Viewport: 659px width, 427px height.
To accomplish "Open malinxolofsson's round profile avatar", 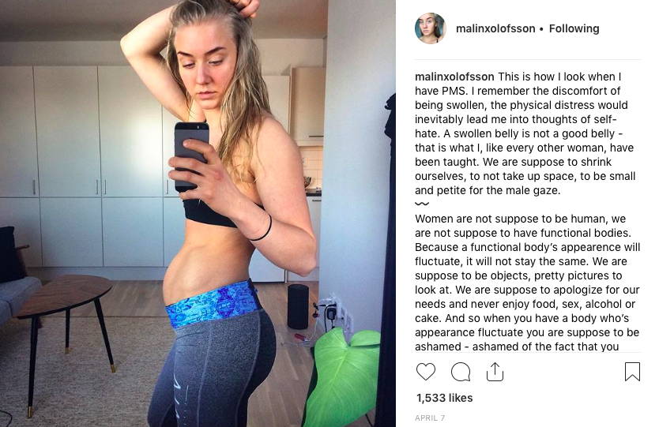I will (x=430, y=28).
